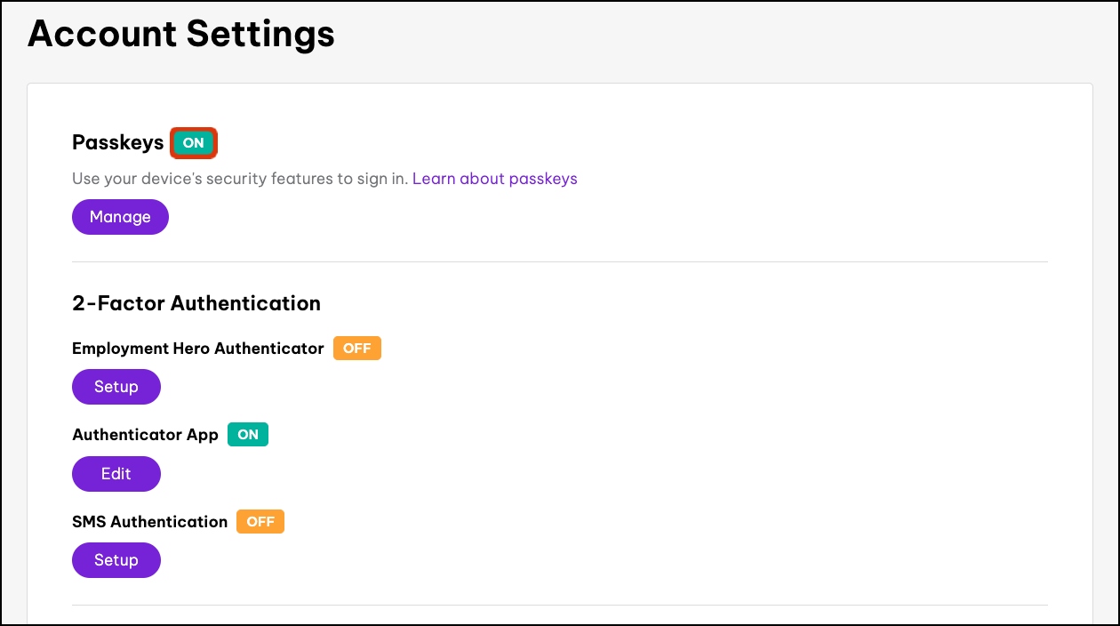Click the highlighted ON badge beside Passkeys
Image resolution: width=1120 pixels, height=626 pixels.
[194, 142]
